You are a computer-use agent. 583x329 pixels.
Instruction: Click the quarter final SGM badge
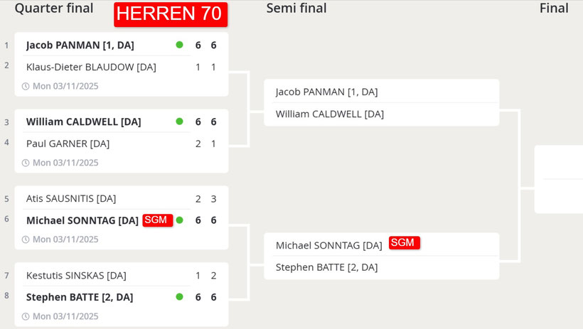tap(158, 220)
